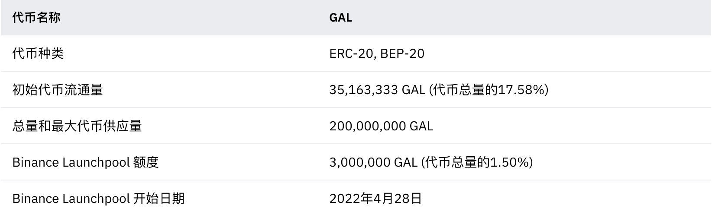Select the Binance Launchpool 额度 label
The image size is (712, 215).
pyautogui.click(x=86, y=162)
